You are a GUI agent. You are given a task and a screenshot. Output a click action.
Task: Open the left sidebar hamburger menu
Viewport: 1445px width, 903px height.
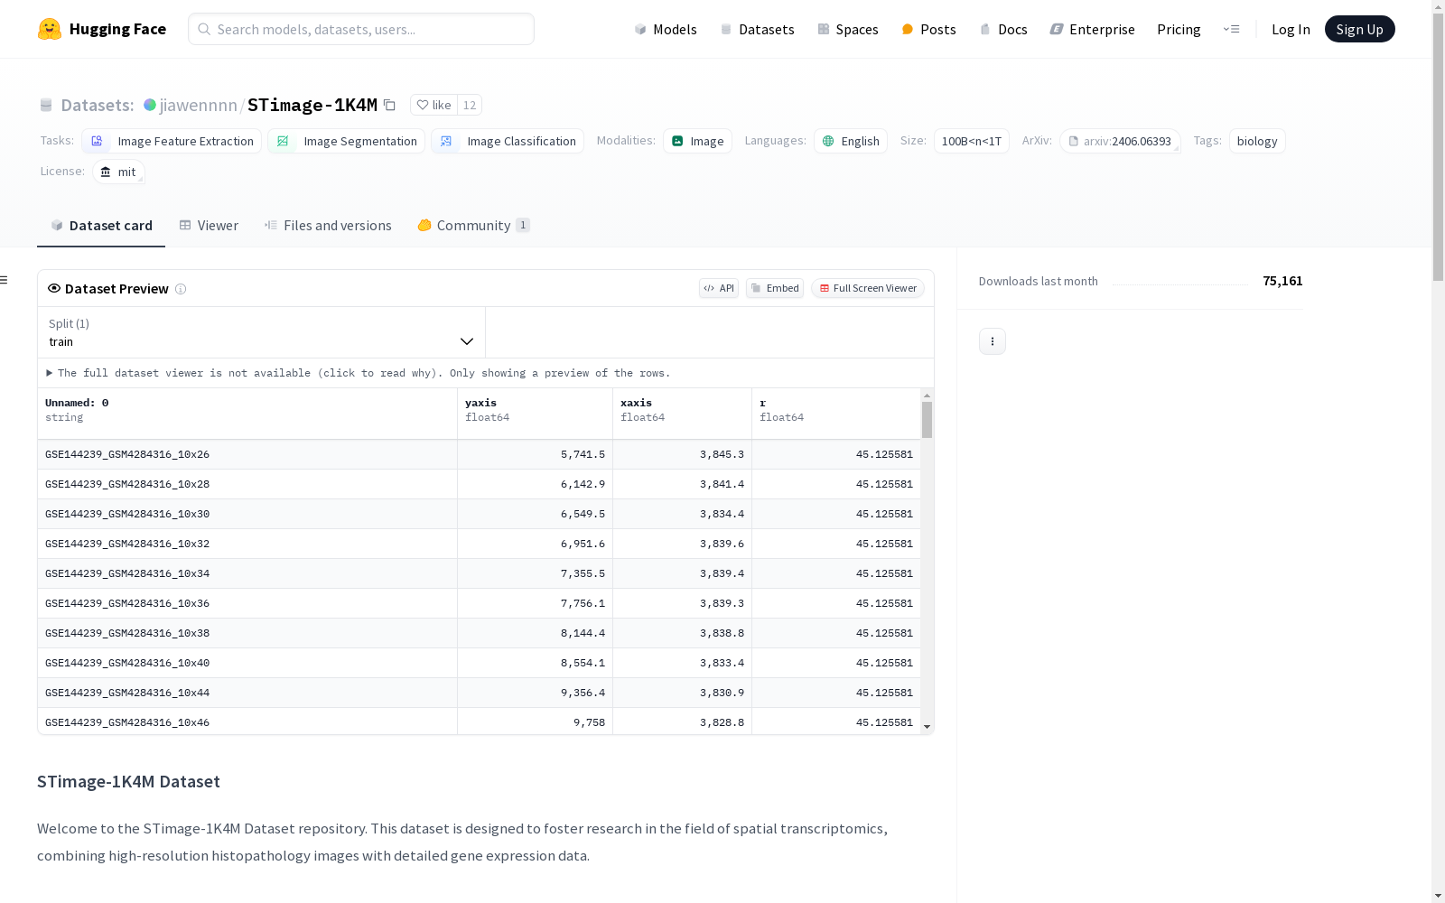4,280
